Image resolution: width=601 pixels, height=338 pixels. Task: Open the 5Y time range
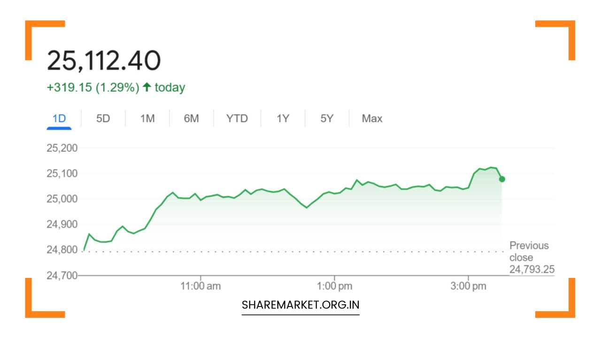pyautogui.click(x=326, y=119)
